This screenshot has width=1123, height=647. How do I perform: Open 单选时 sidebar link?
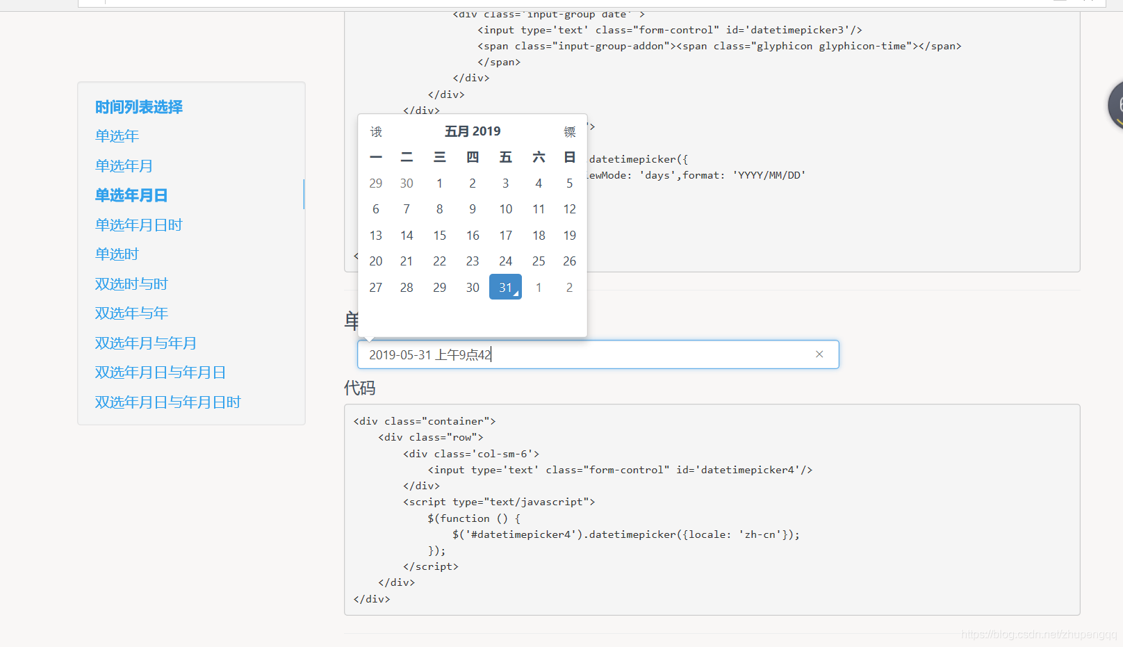(117, 254)
